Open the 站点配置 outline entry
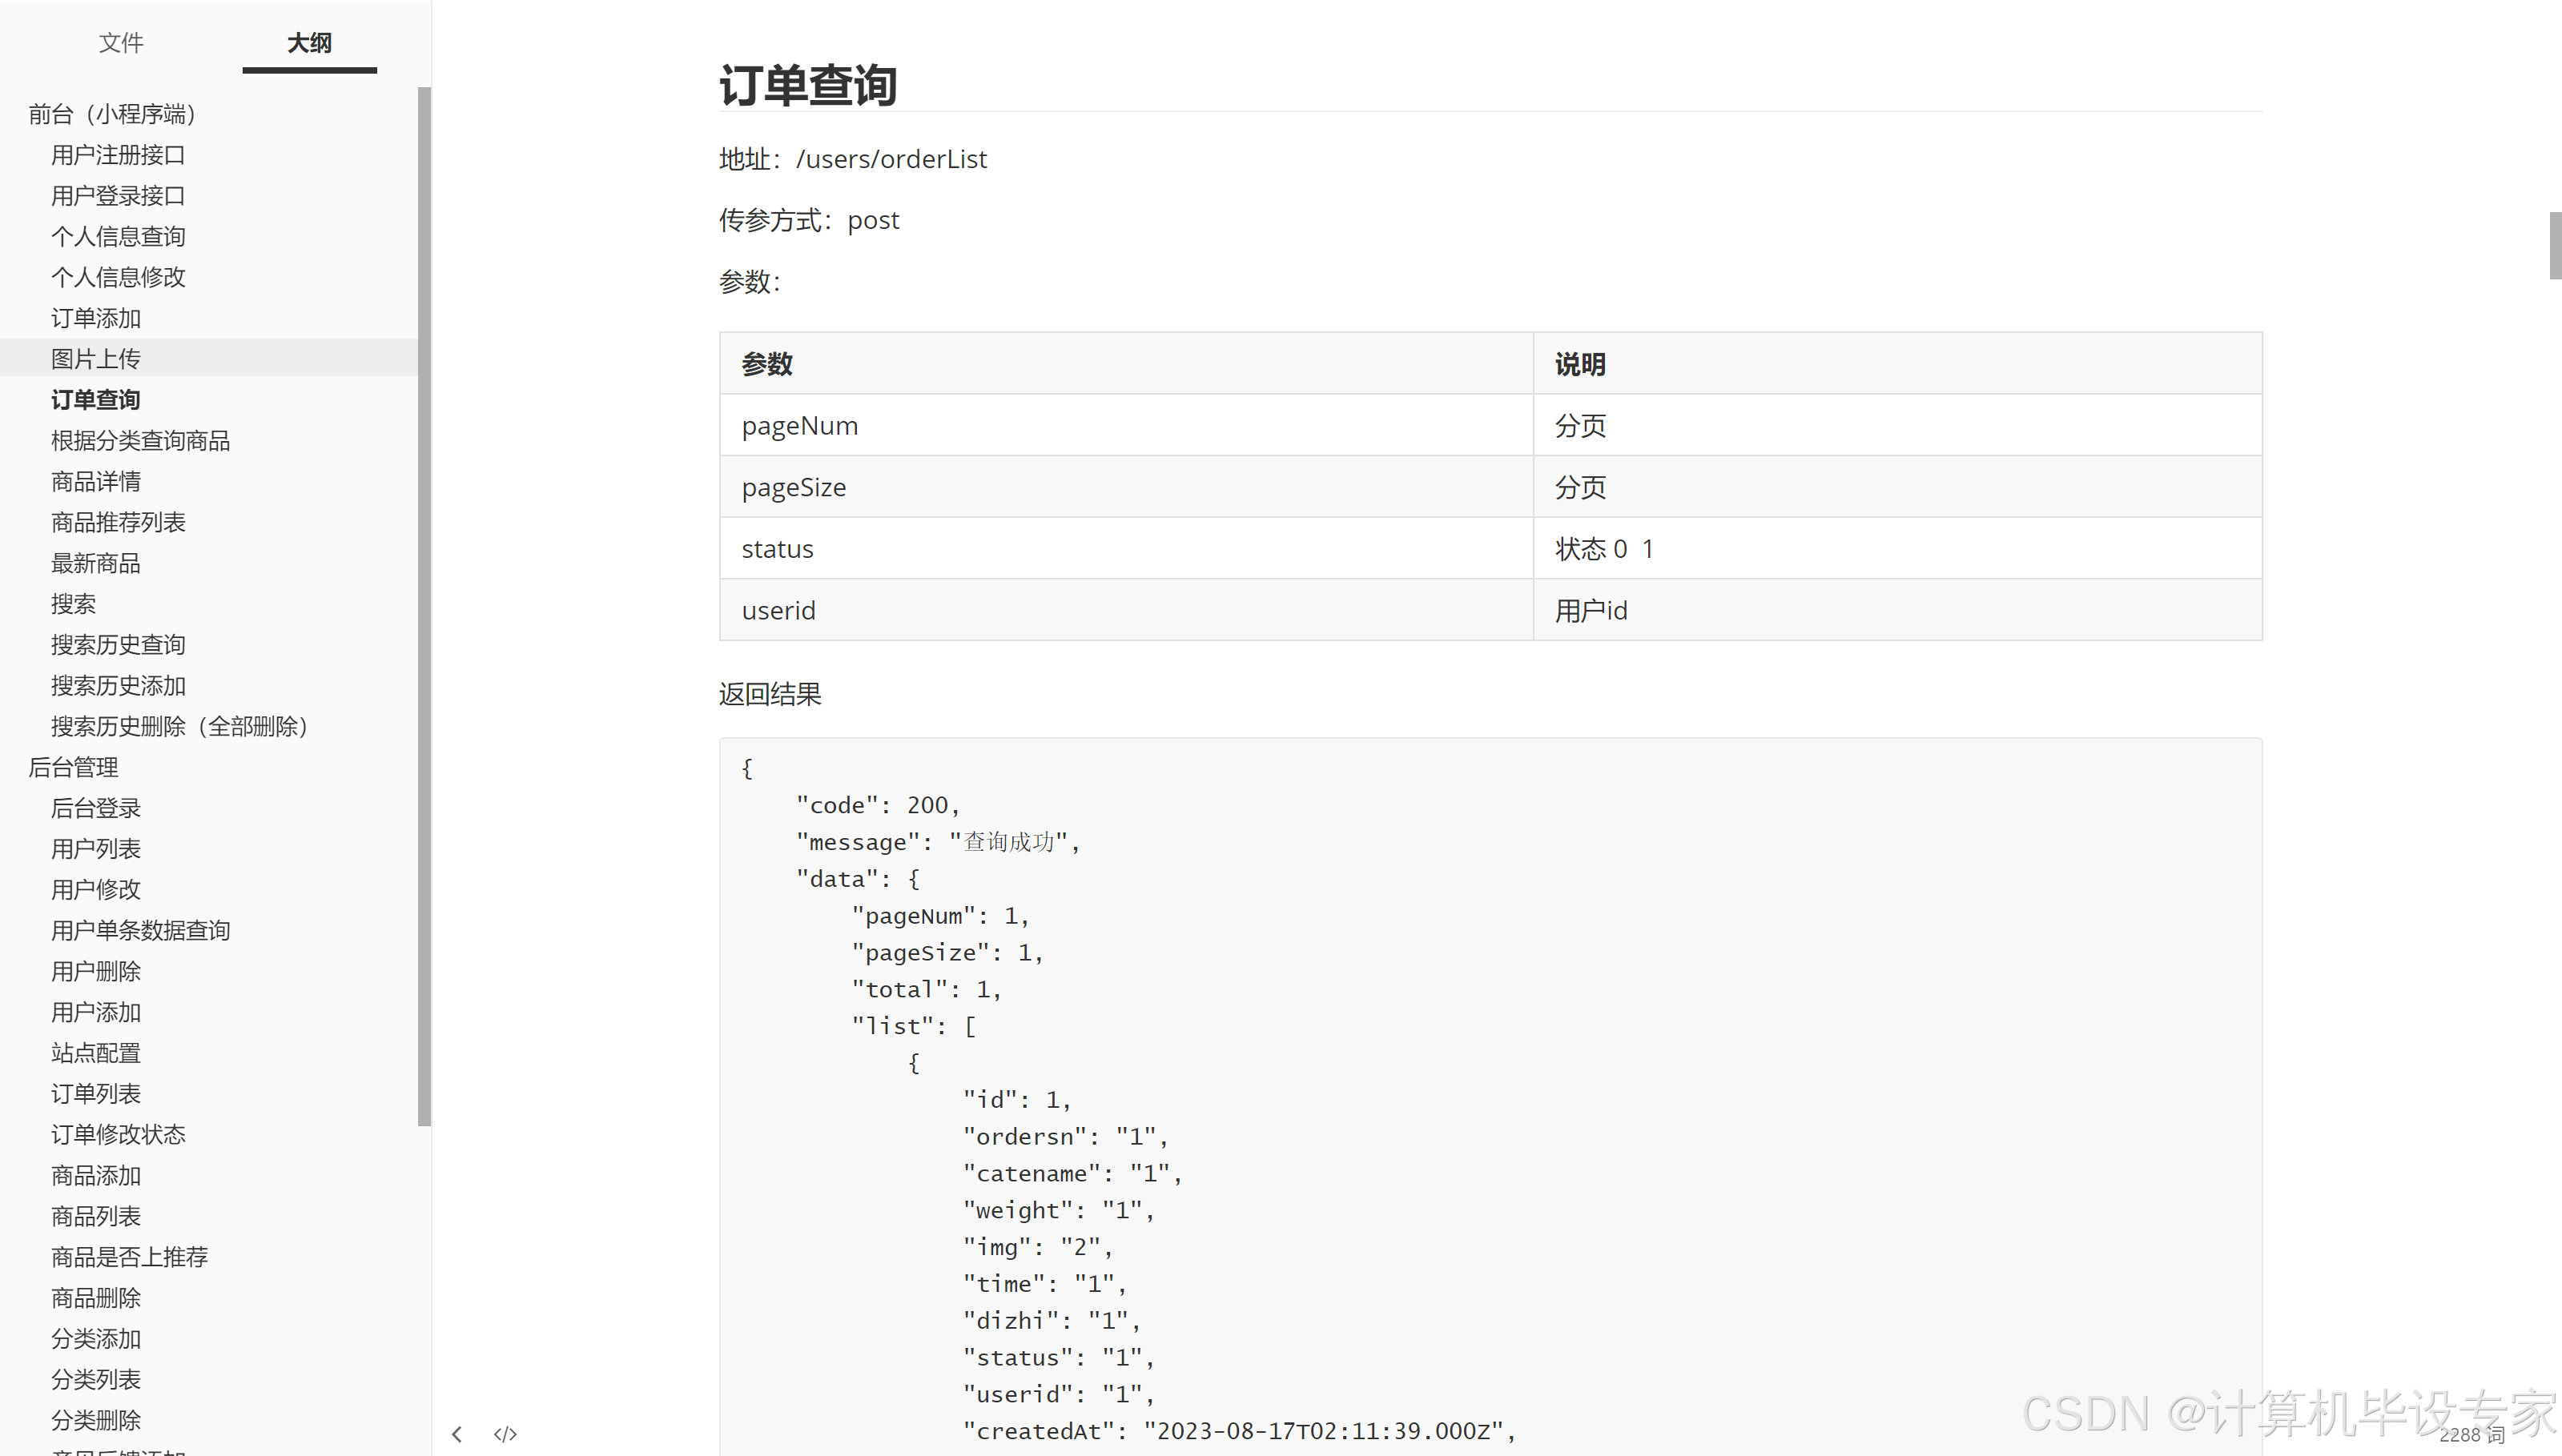Image resolution: width=2562 pixels, height=1456 pixels. (96, 1053)
